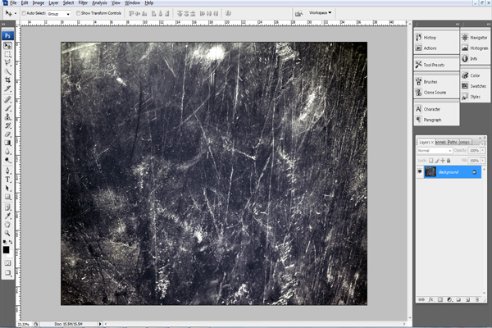Image resolution: width=492 pixels, height=328 pixels.
Task: Open the Fill slider arrow
Action: (483, 161)
